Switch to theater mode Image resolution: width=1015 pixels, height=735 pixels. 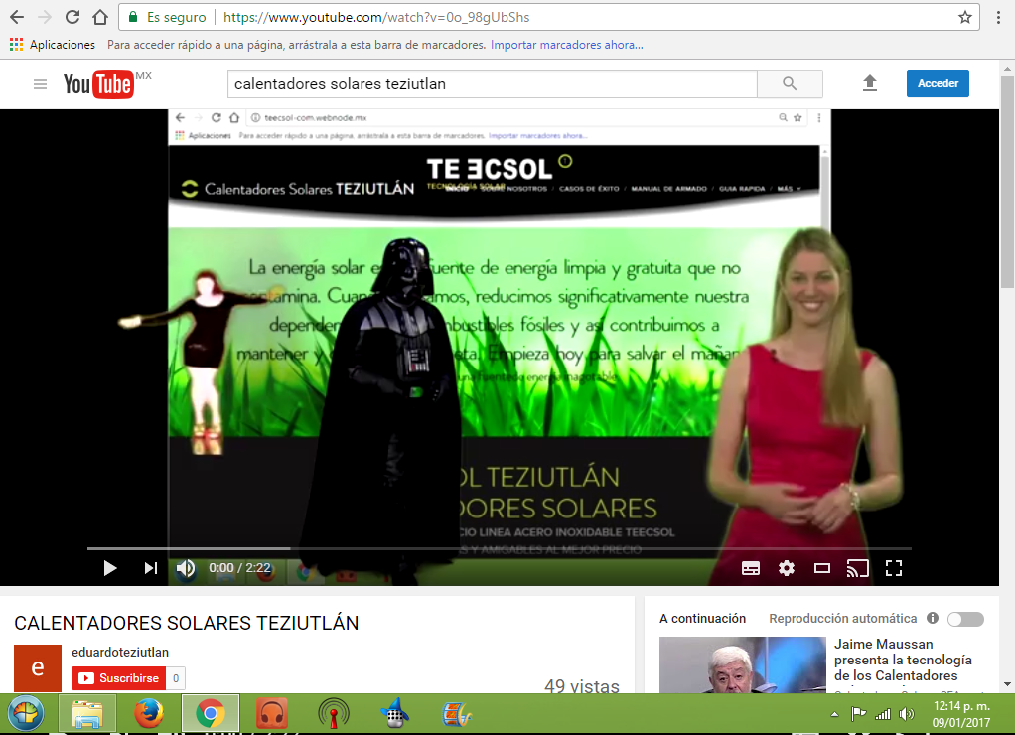point(822,568)
